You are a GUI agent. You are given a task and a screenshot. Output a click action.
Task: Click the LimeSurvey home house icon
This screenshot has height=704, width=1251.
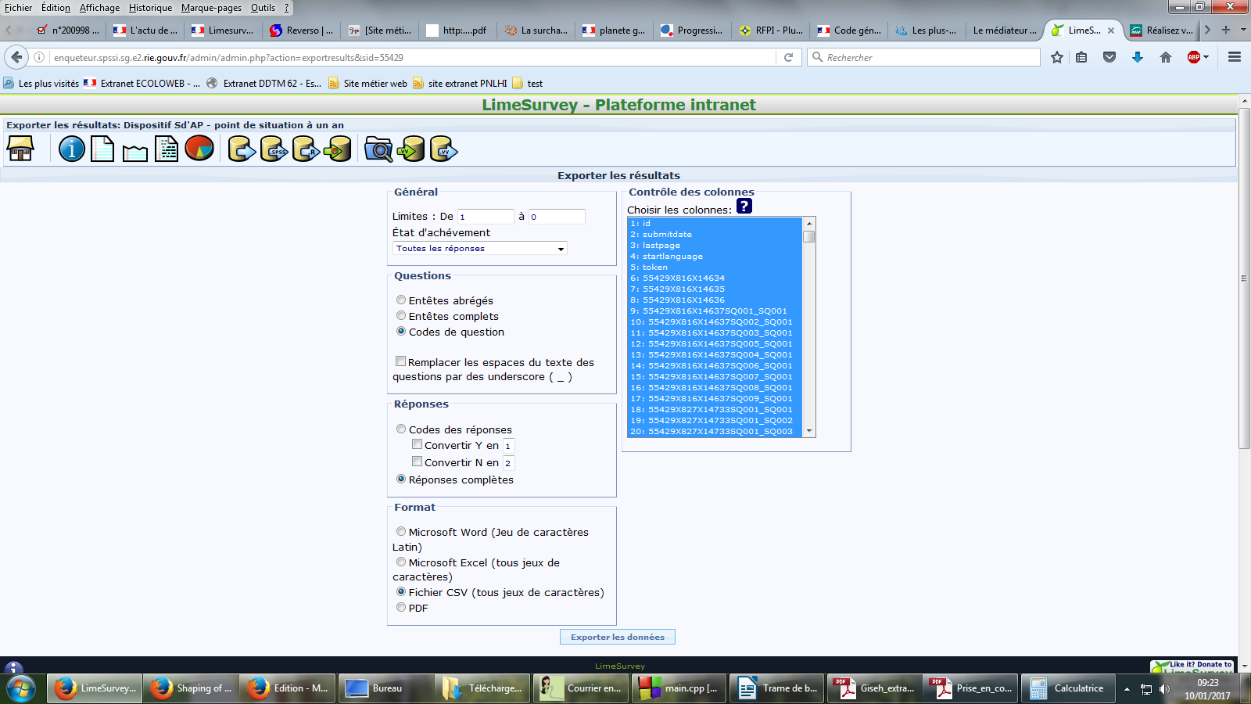[20, 149]
